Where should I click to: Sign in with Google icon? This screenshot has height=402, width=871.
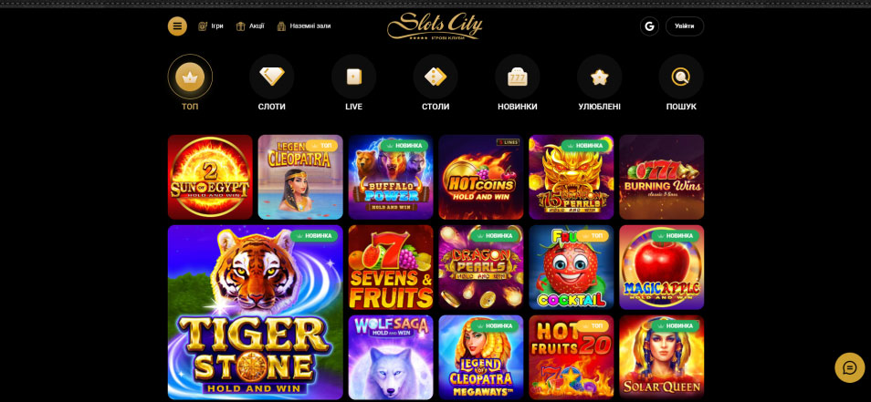(649, 26)
